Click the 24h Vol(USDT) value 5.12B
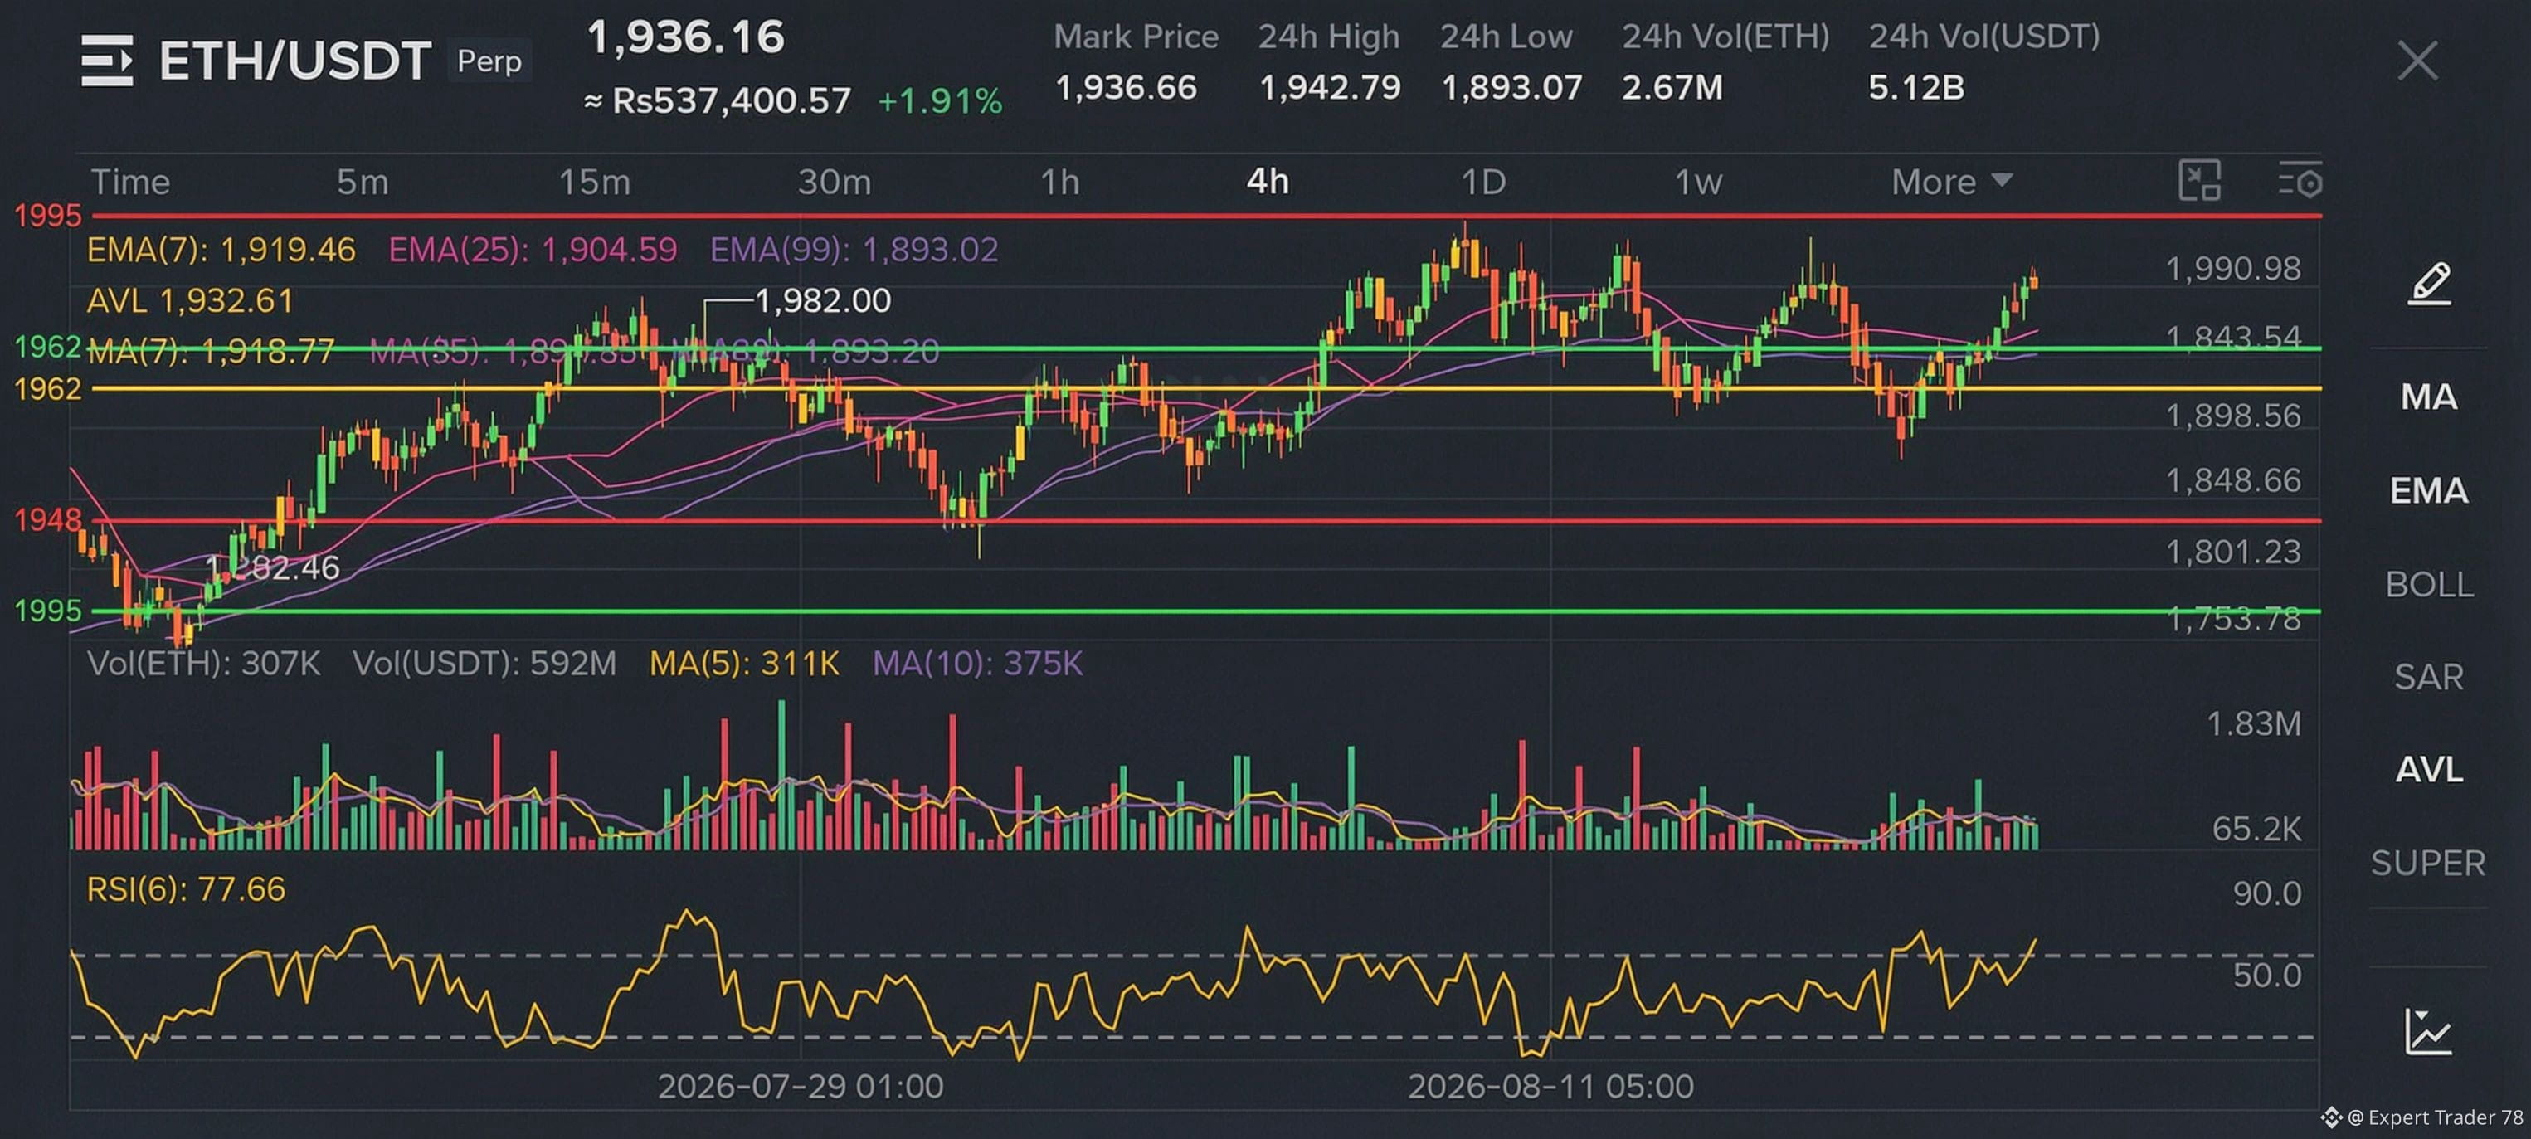2531x1139 pixels. tap(1916, 87)
